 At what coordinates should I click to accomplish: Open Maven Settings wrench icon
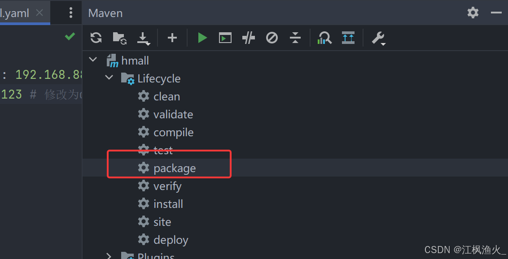pos(379,39)
